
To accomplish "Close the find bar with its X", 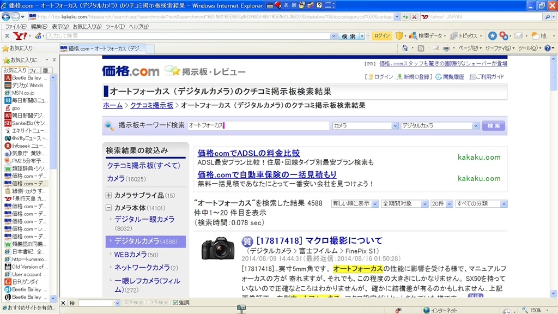I will [63, 303].
